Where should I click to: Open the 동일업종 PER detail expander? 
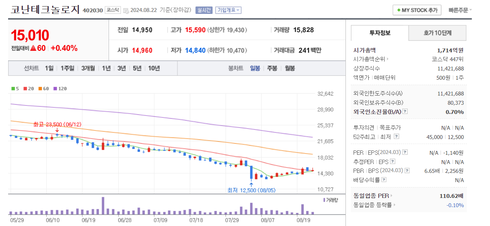click(392, 195)
